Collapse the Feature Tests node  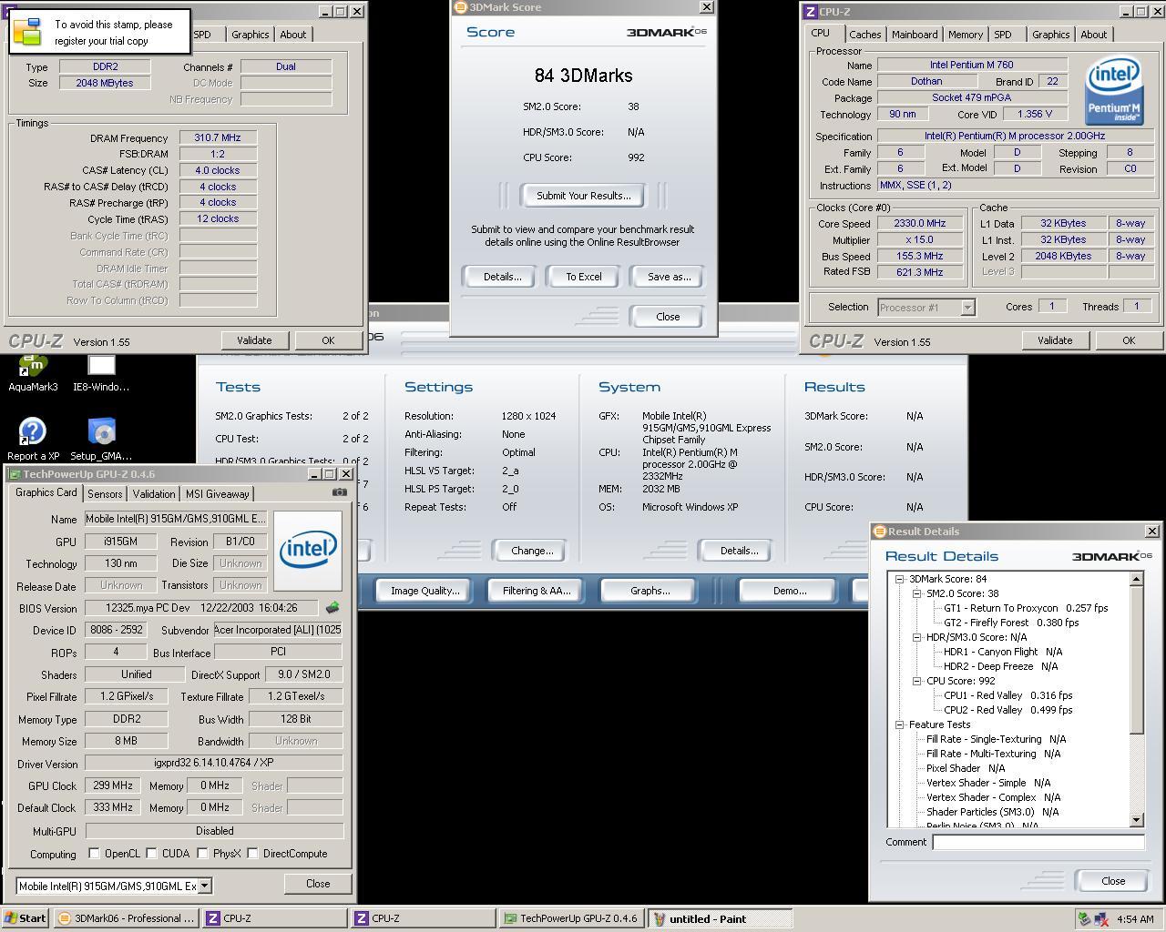(899, 724)
